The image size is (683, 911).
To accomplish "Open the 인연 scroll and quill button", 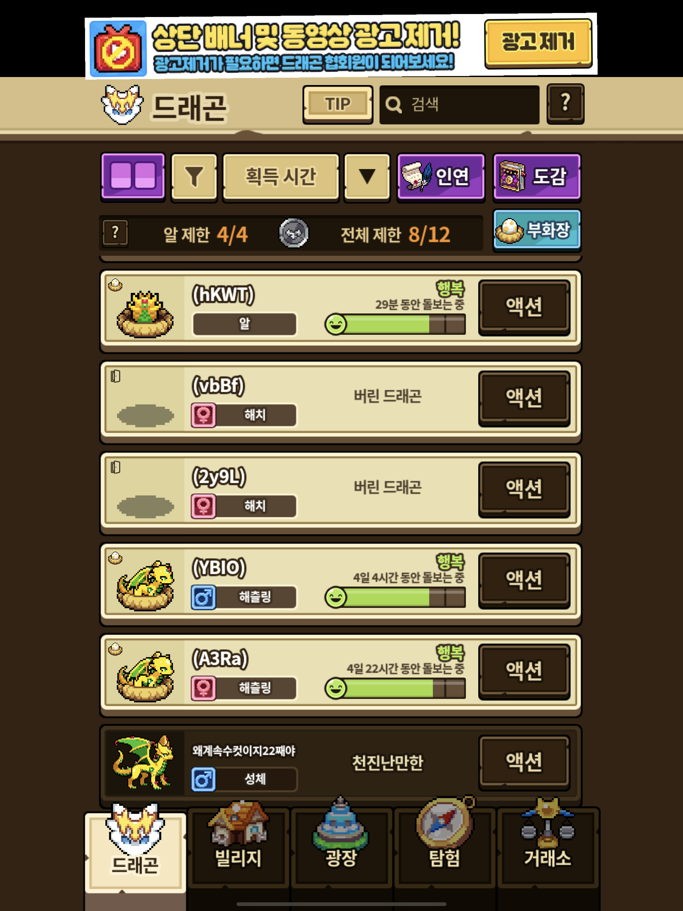I will pos(440,177).
